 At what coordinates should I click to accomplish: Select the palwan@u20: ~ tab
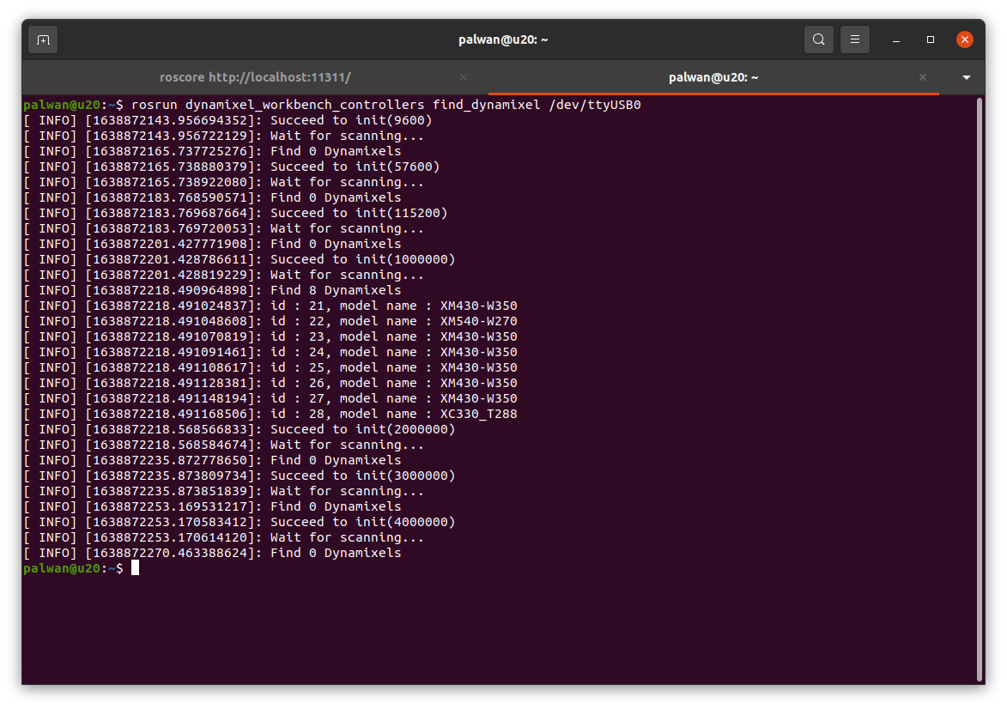tap(713, 77)
